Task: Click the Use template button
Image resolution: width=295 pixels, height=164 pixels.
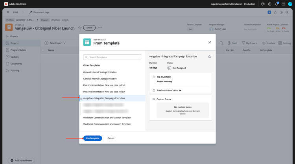Action: pyautogui.click(x=92, y=138)
